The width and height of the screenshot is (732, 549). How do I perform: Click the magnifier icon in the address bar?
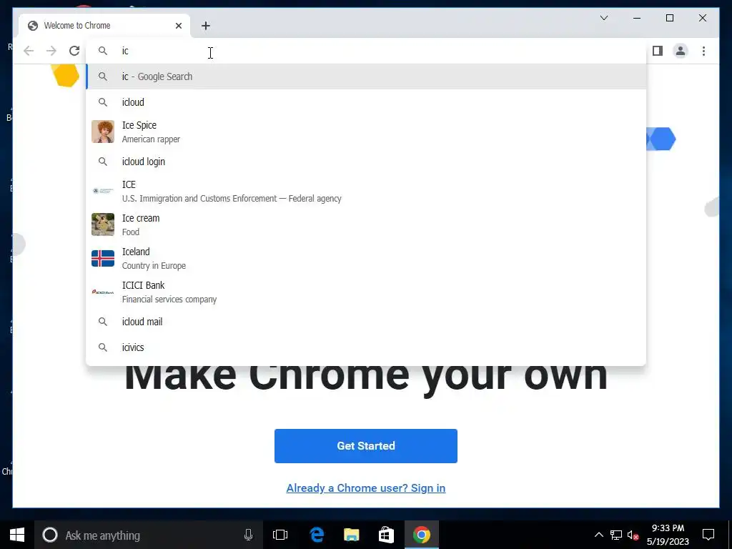point(103,51)
